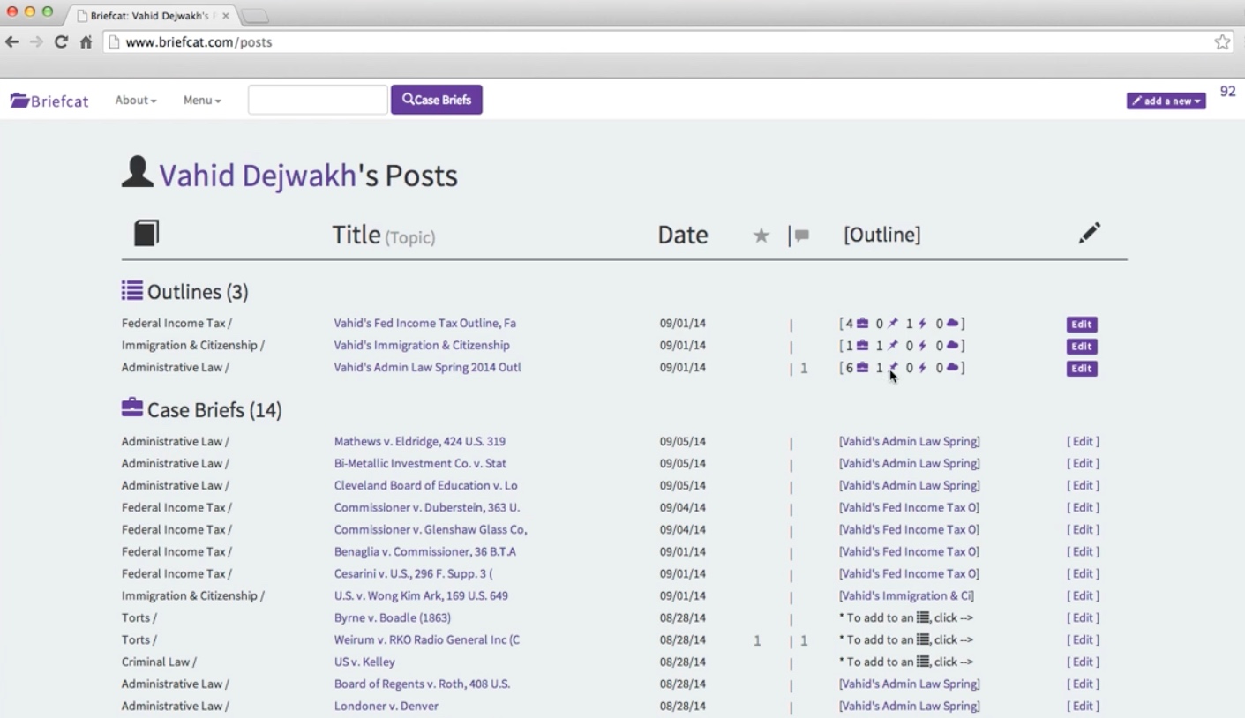
Task: Expand the Menu dropdown
Action: coord(202,101)
